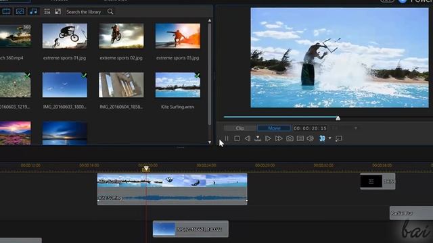Step to previous frame

coord(248,138)
